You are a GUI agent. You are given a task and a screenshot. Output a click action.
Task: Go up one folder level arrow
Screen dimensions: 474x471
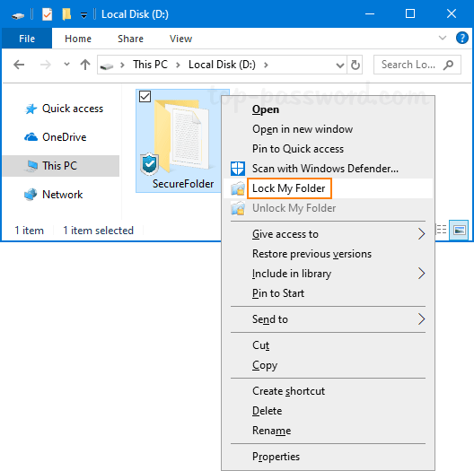pos(85,65)
